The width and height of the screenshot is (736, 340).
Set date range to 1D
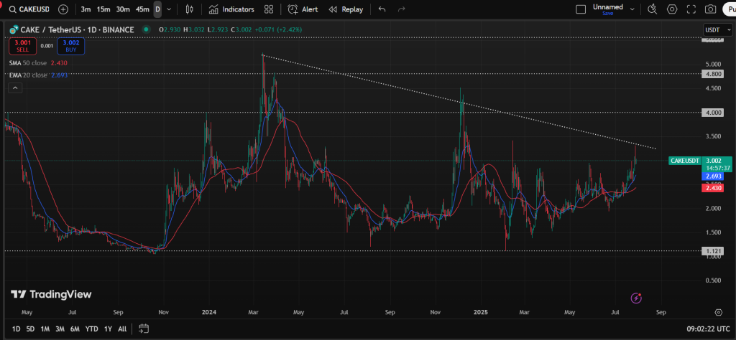[x=17, y=329]
